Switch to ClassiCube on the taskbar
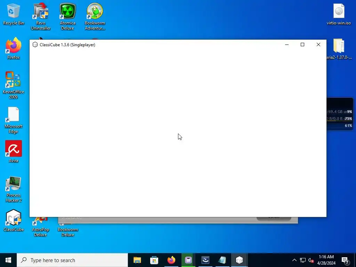Screen dimensions: 356x267 point(239,260)
